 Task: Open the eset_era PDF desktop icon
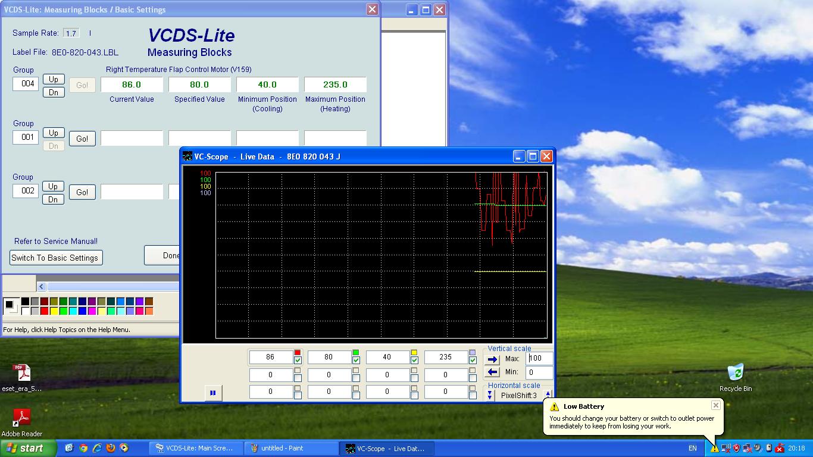click(x=22, y=378)
